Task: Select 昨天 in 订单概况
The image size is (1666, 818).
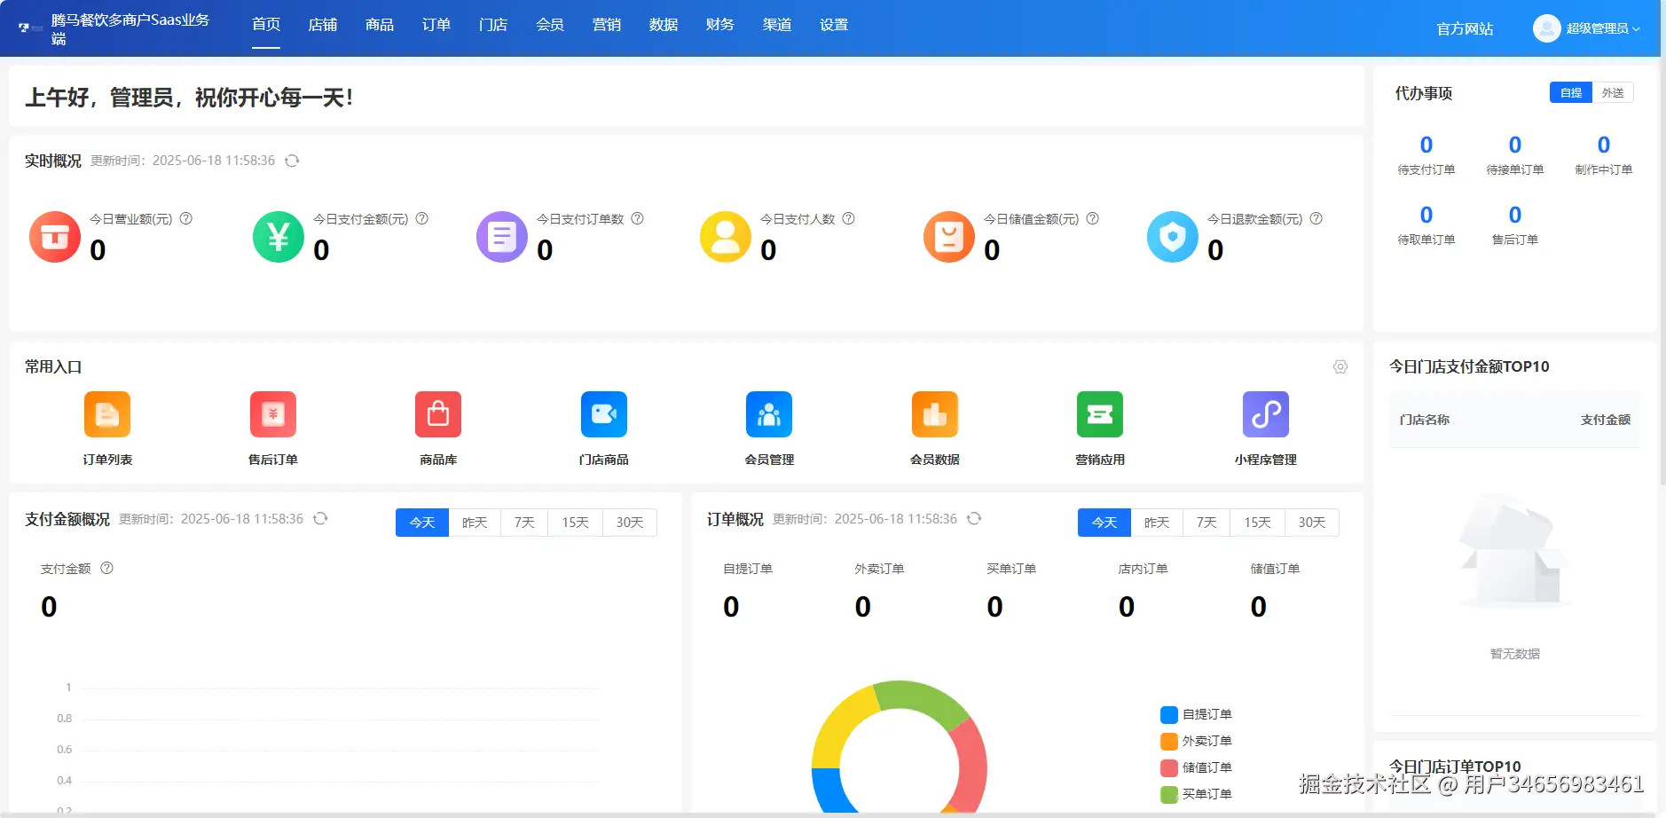Action: [1157, 523]
